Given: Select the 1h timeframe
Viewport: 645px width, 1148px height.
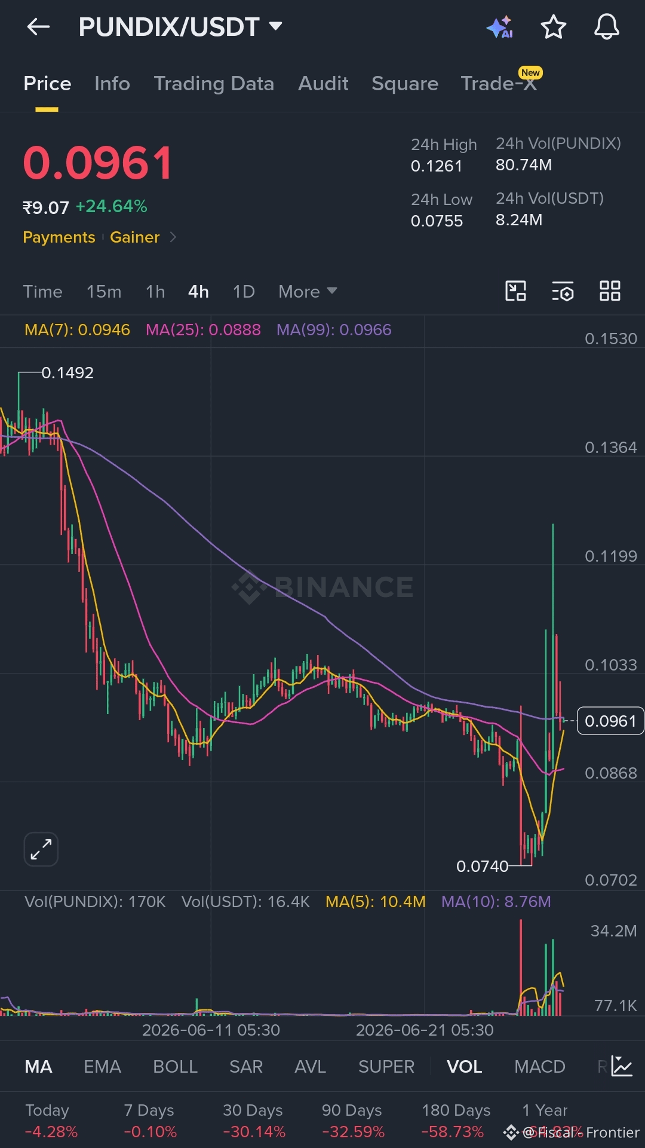Looking at the screenshot, I should coord(155,292).
